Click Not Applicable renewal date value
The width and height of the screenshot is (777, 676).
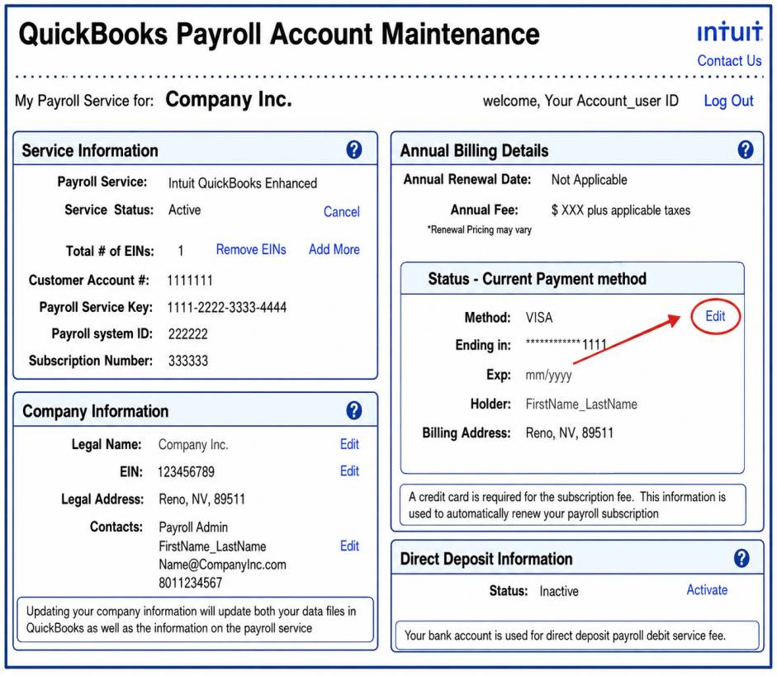click(x=590, y=180)
